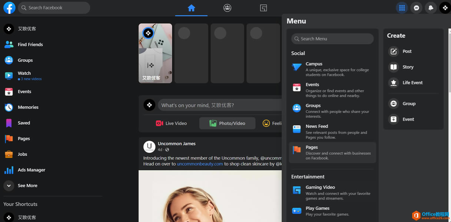Click the Facebook logo icon
451x222 pixels.
[x=9, y=8]
